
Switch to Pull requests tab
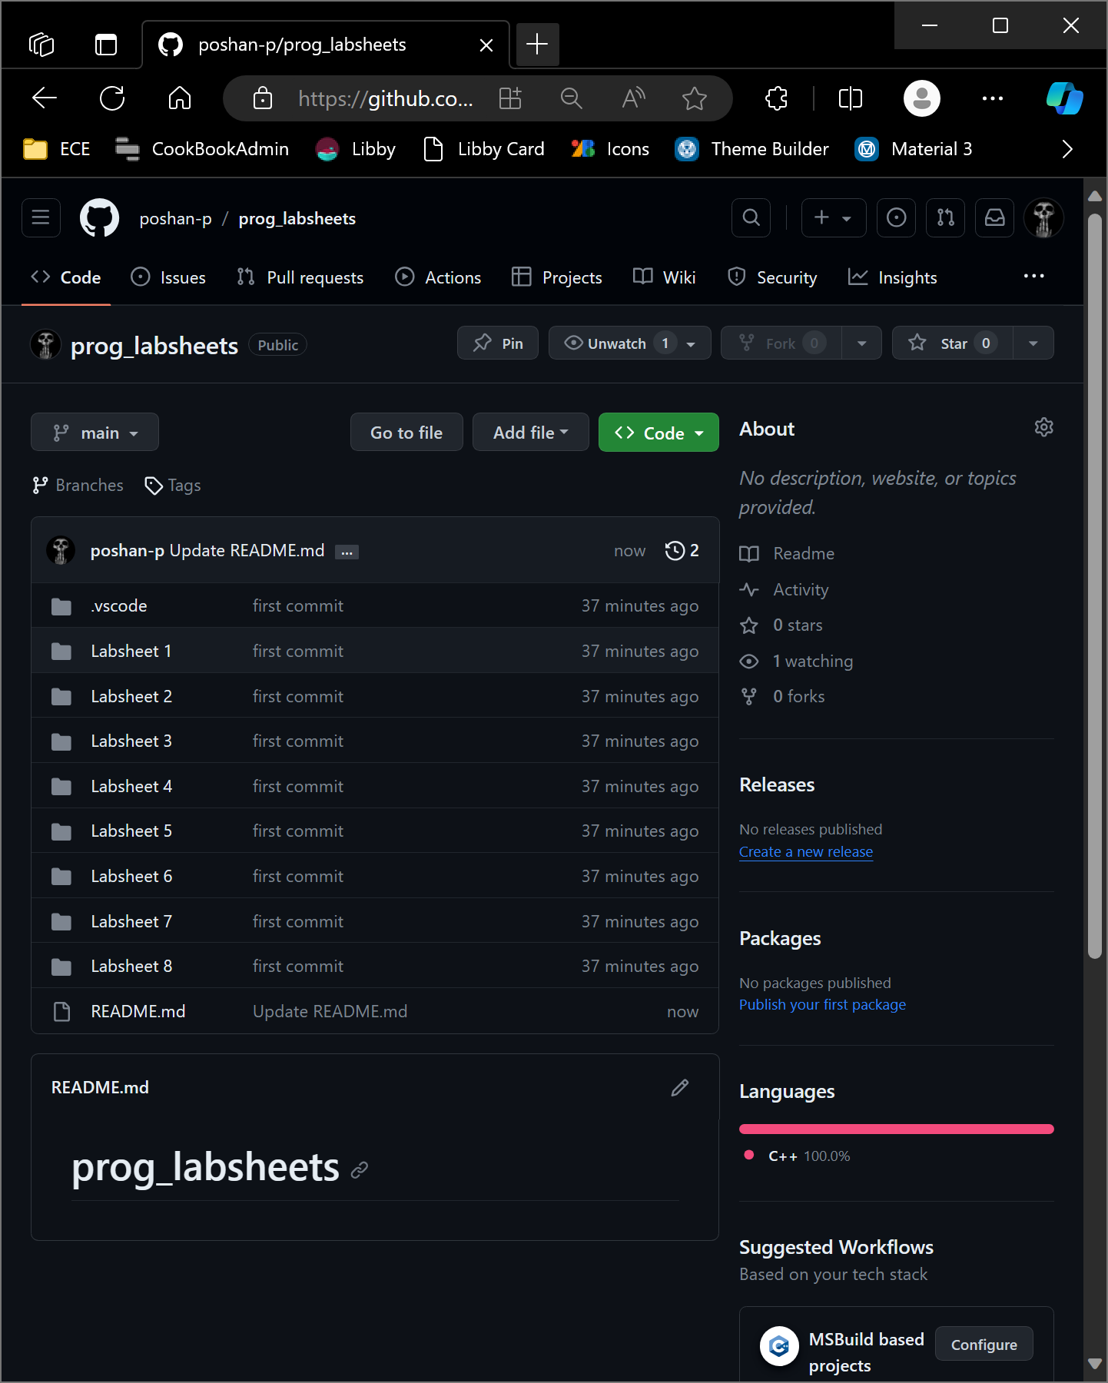(300, 277)
